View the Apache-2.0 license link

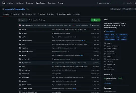(112, 46)
